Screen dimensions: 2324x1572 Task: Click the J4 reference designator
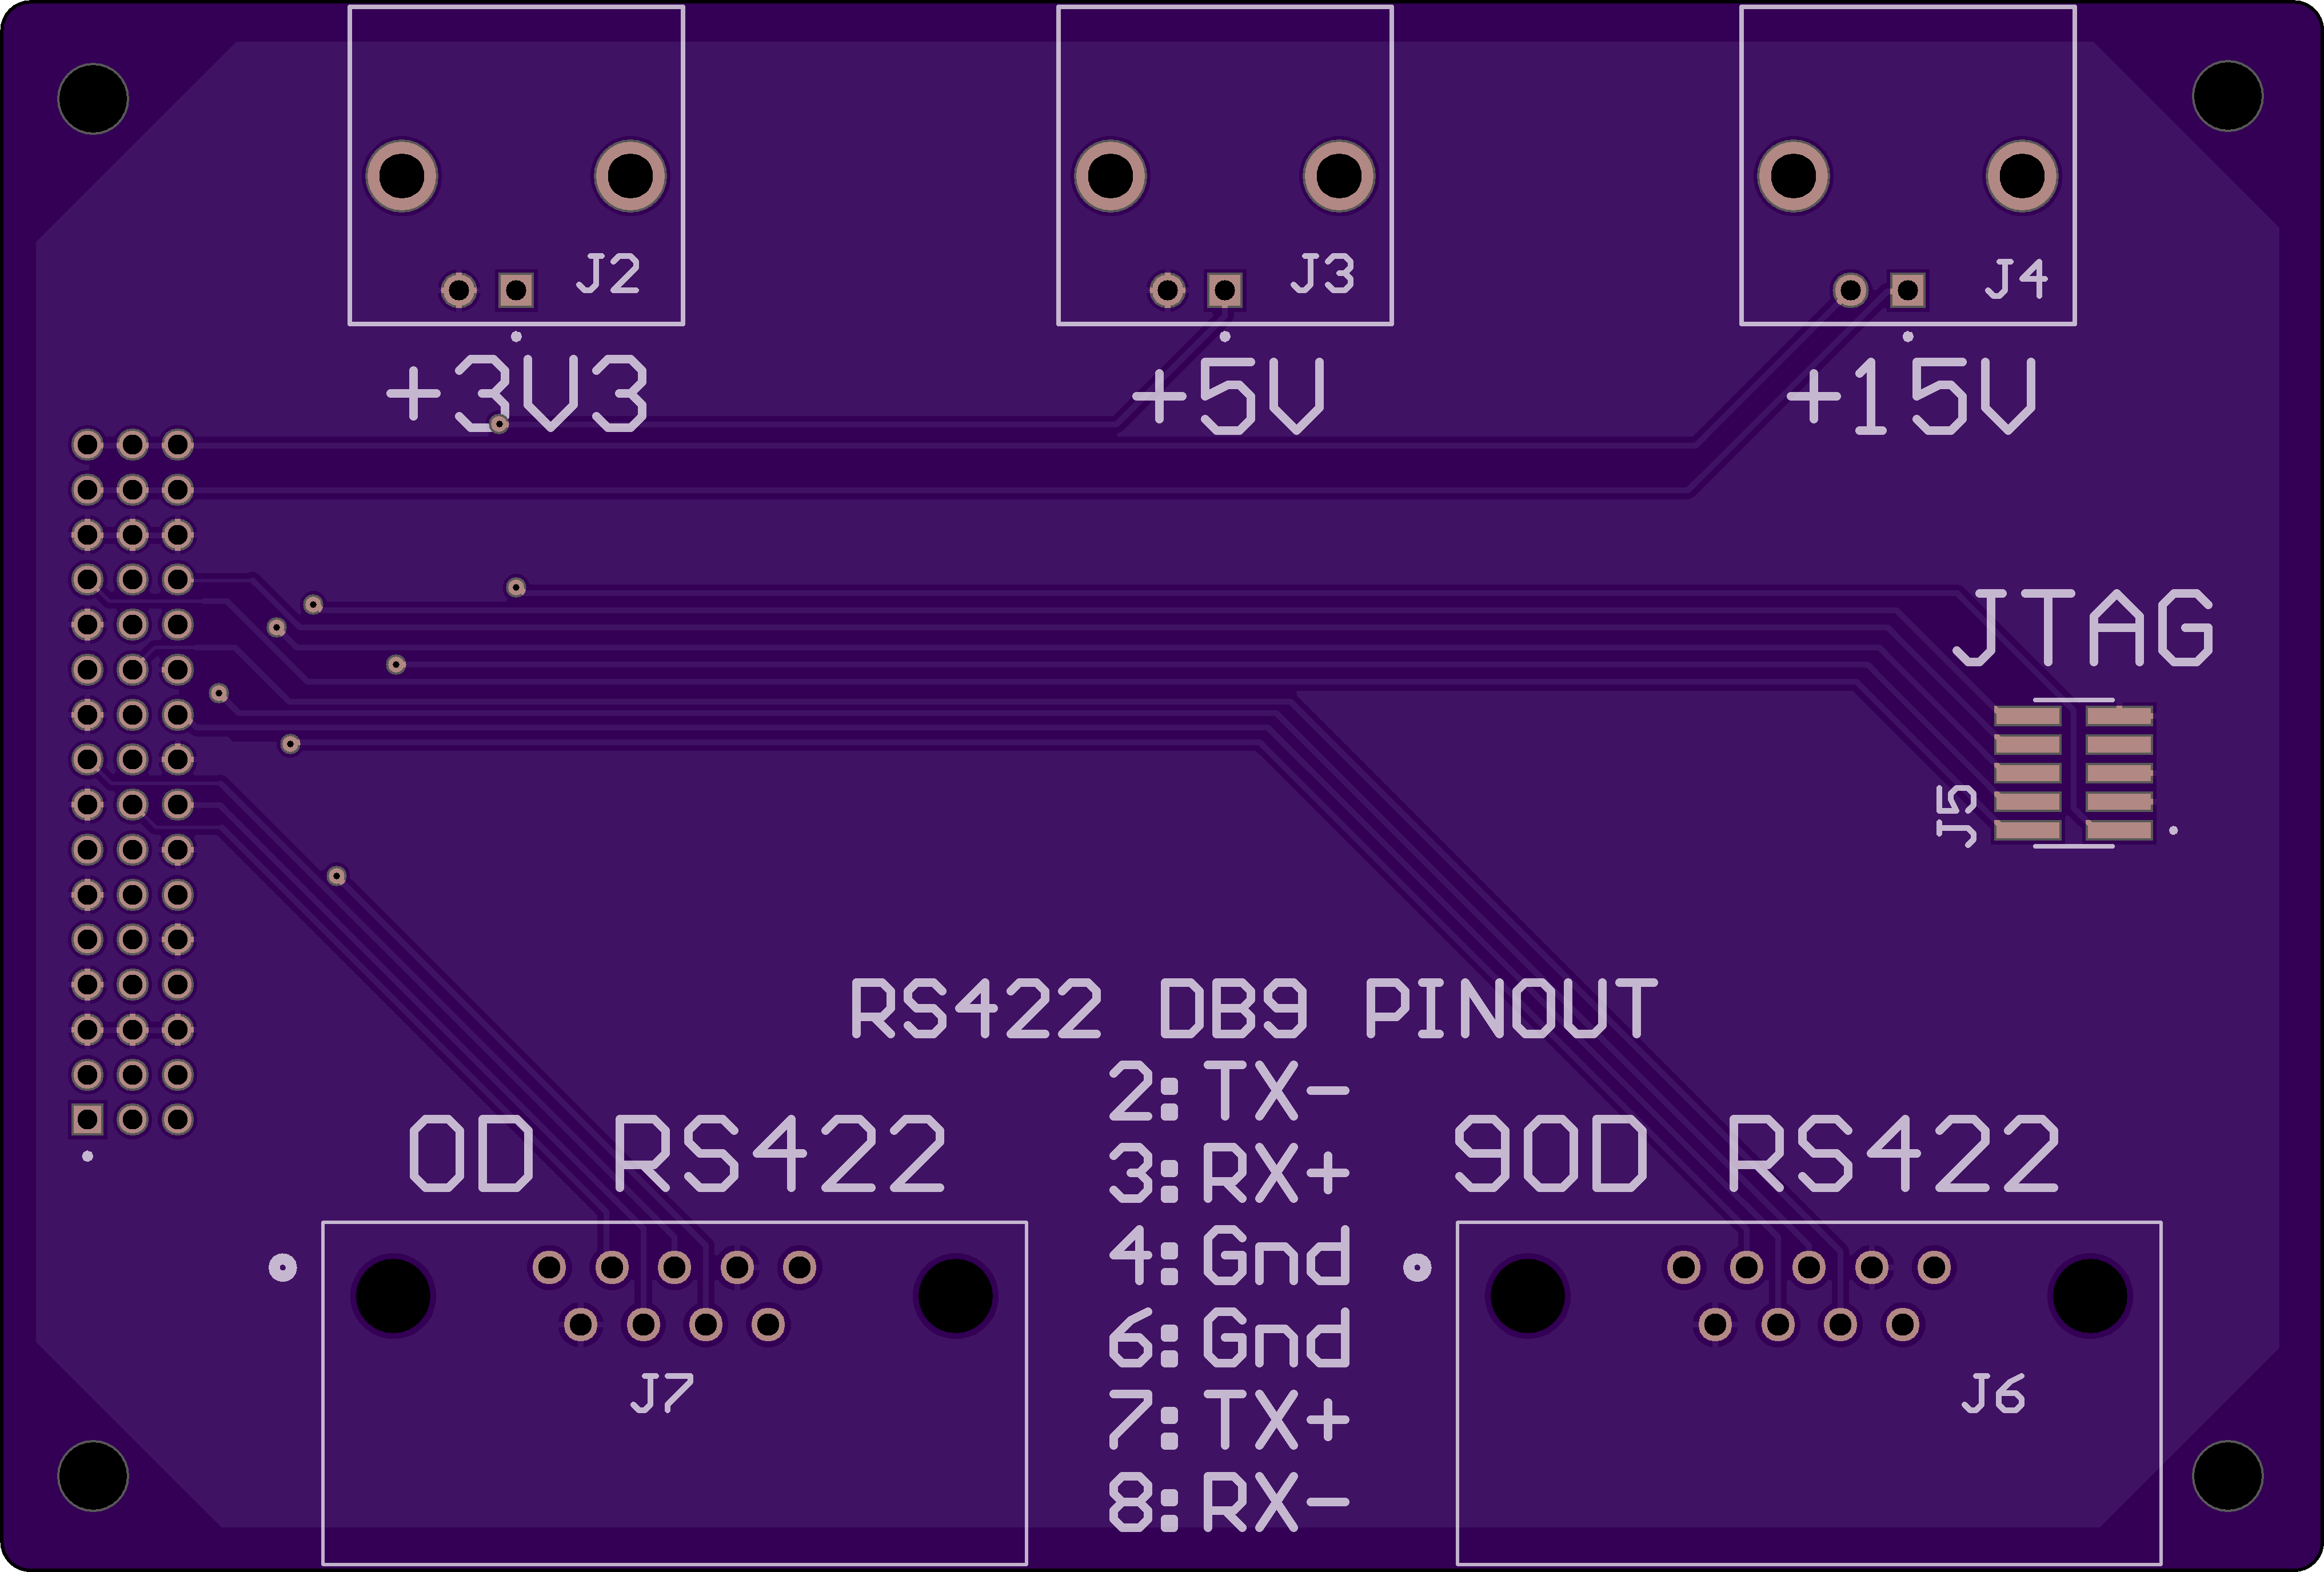point(2016,279)
